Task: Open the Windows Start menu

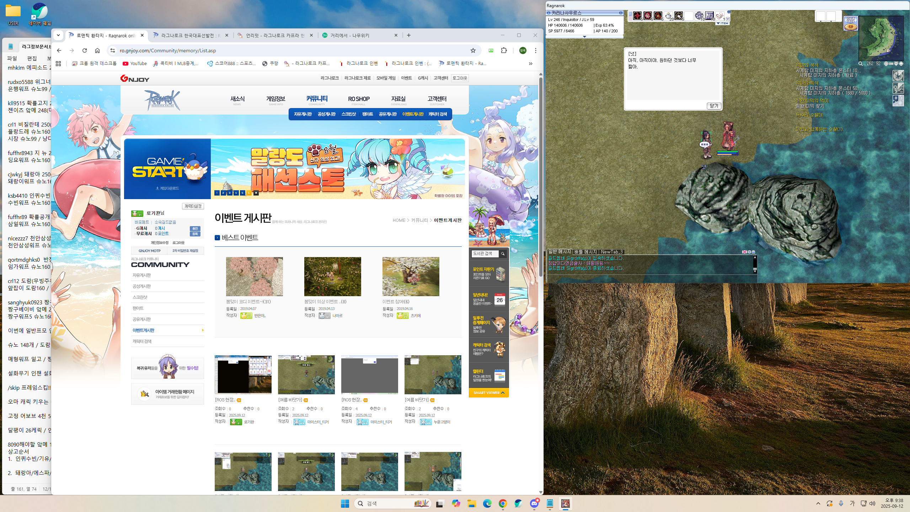Action: tap(345, 503)
